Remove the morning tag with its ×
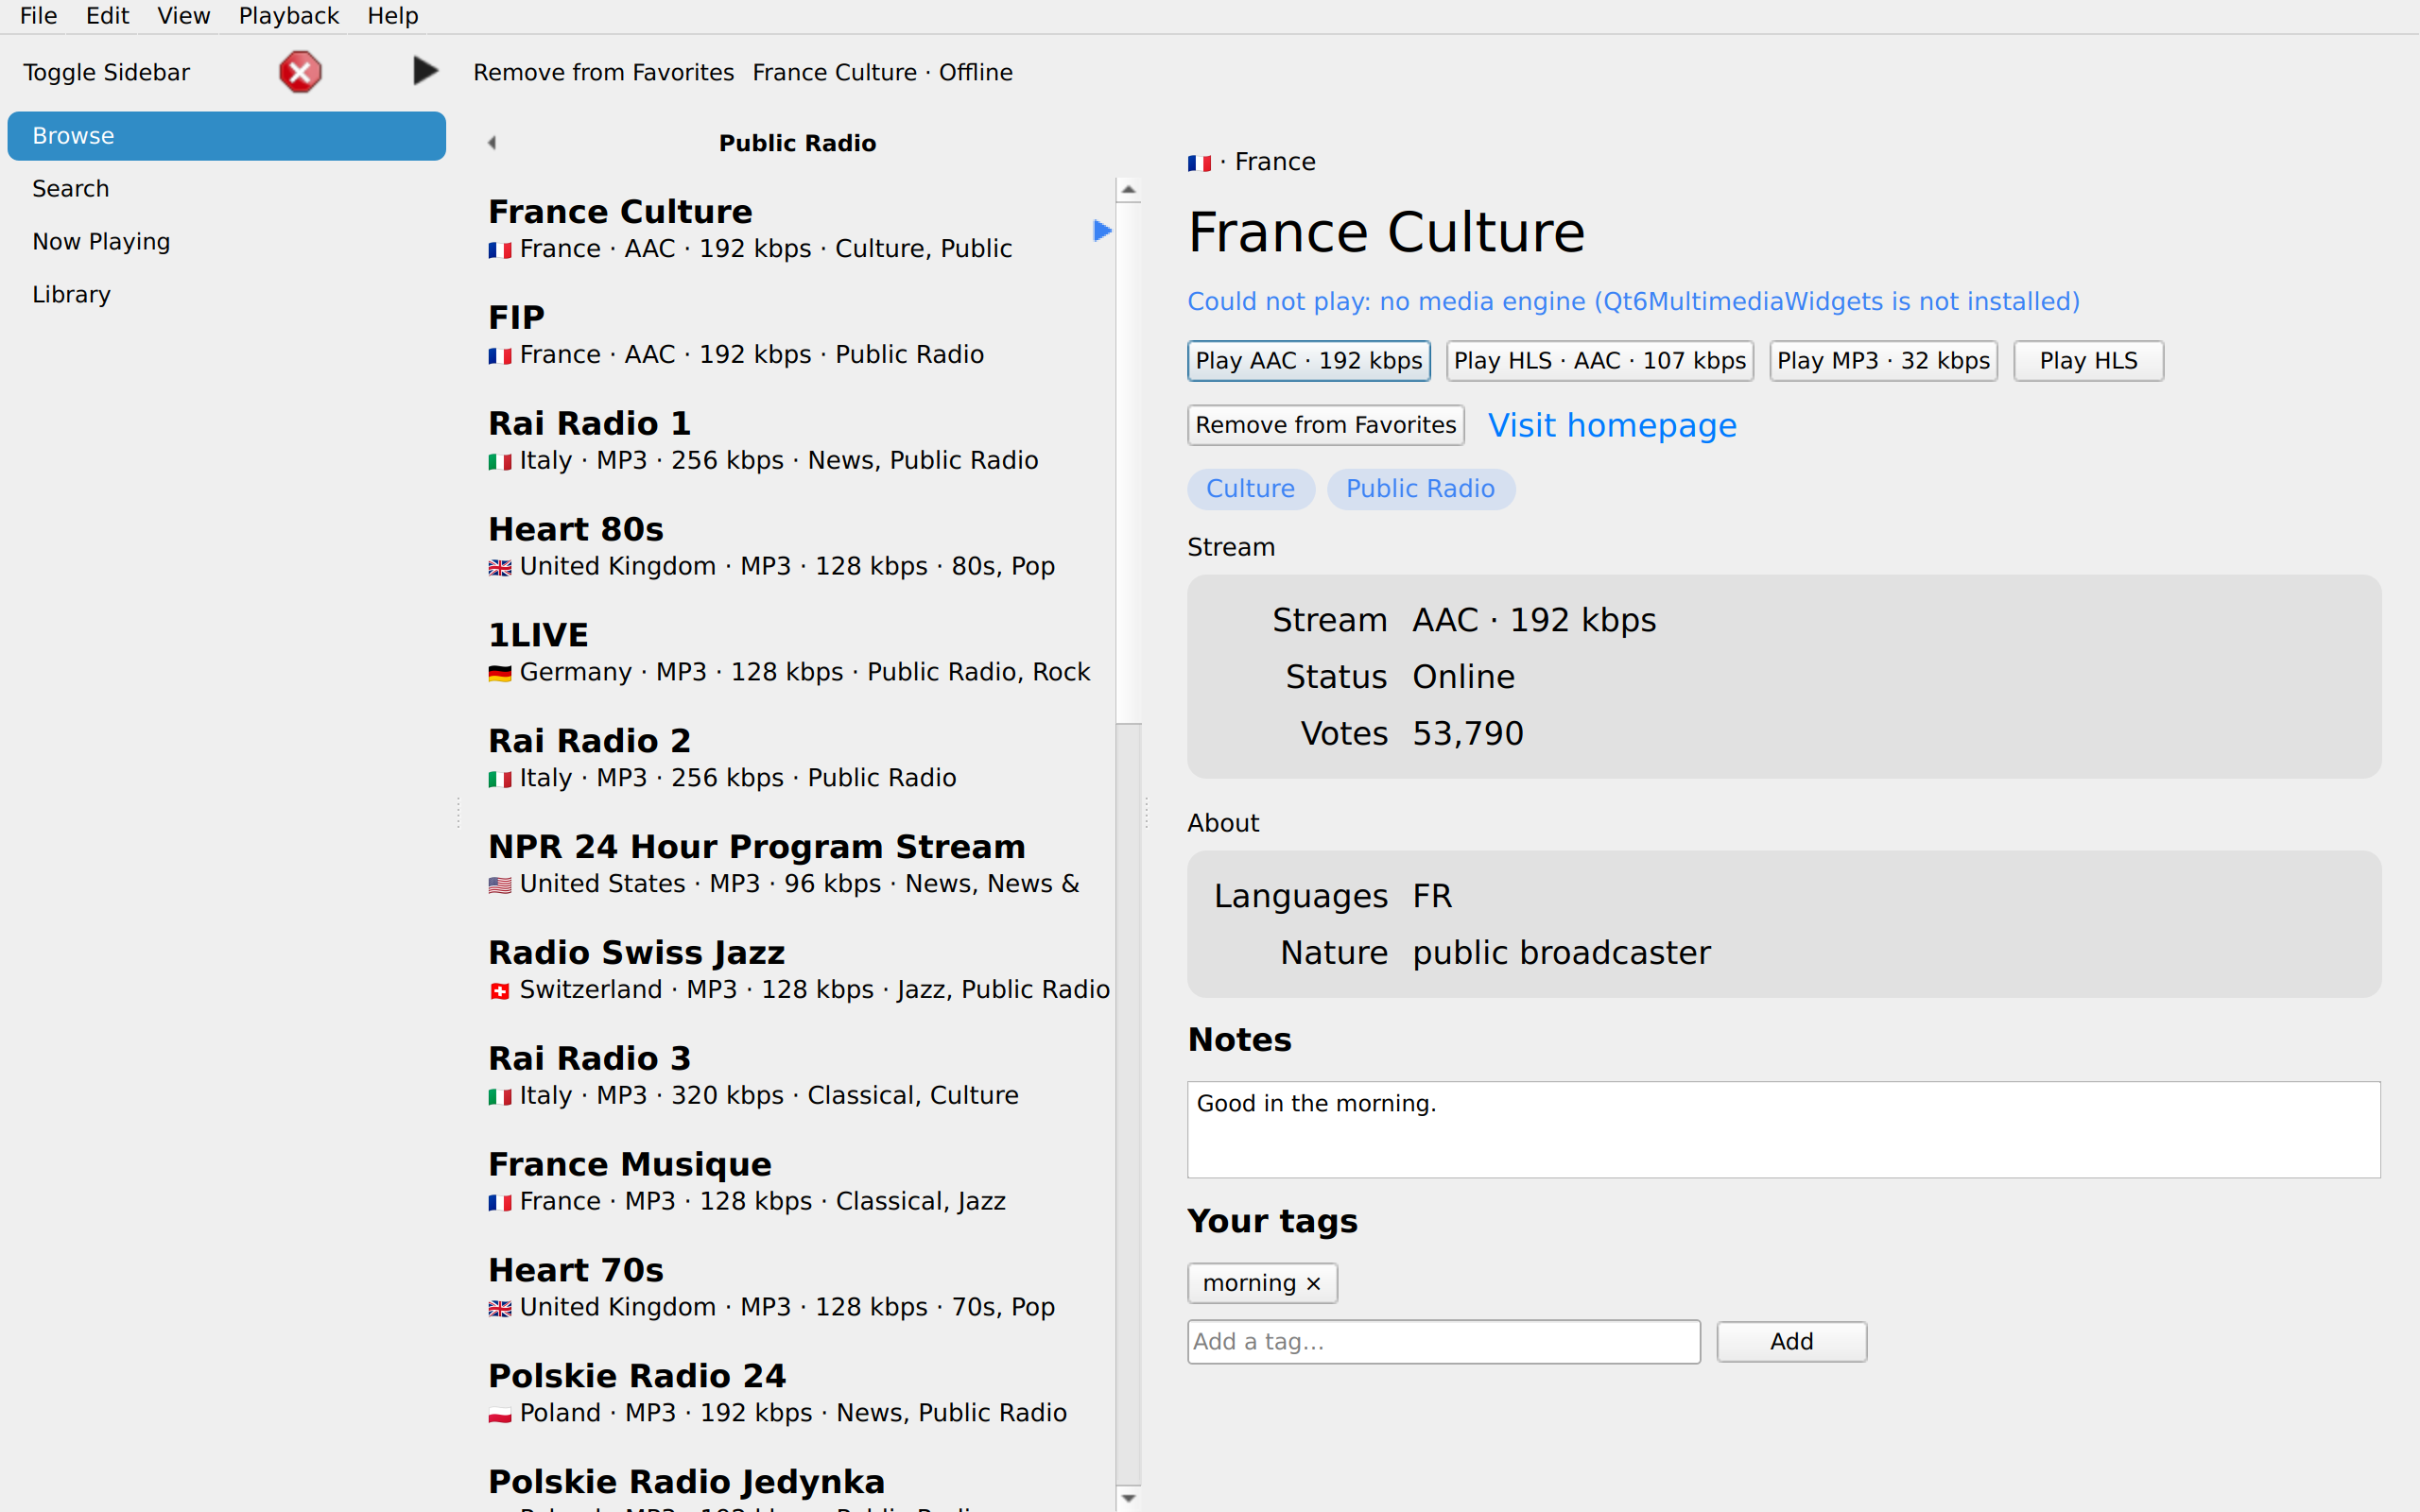The image size is (2420, 1512). (x=1314, y=1283)
